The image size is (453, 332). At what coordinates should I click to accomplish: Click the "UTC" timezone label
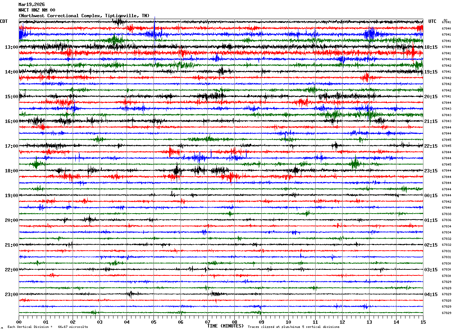(x=432, y=21)
